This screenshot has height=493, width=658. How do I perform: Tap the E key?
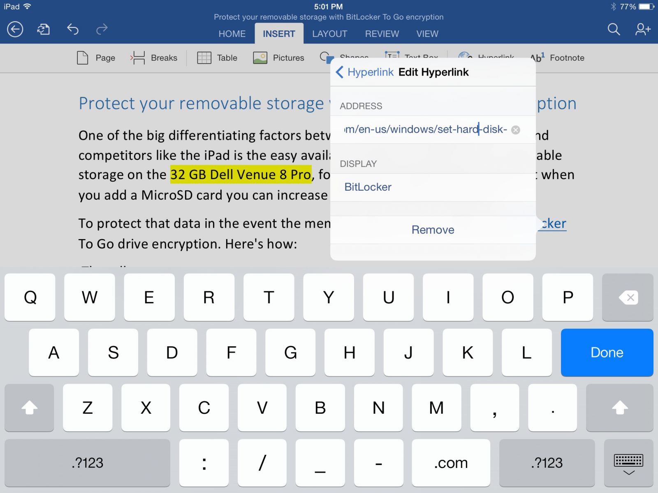[149, 297]
